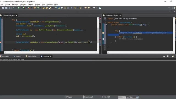
Task: Open the Project menu
Action: tap(37, 4)
